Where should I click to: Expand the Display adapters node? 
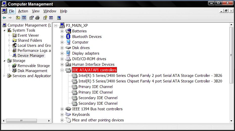[62, 53]
